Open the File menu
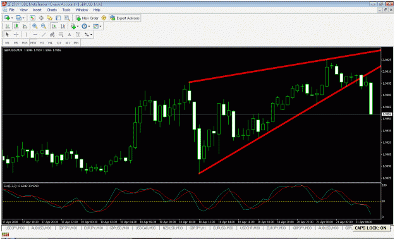 point(11,10)
